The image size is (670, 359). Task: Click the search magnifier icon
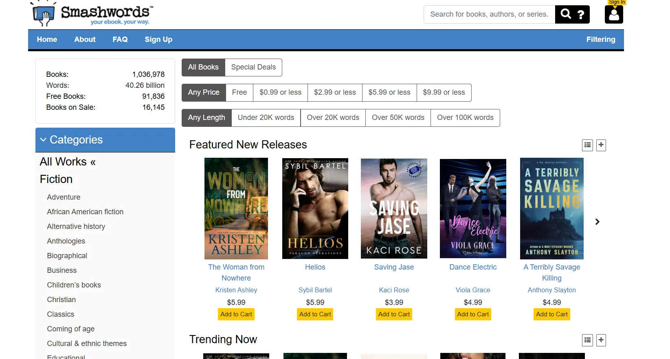(x=566, y=14)
